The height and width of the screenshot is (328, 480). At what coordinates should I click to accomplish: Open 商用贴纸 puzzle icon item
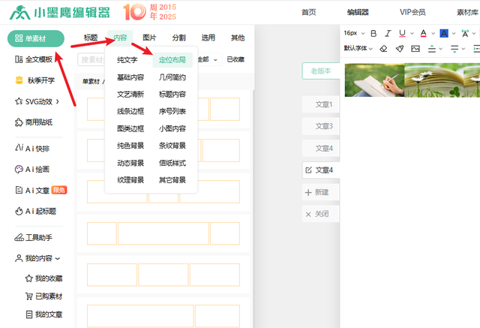pyautogui.click(x=19, y=122)
